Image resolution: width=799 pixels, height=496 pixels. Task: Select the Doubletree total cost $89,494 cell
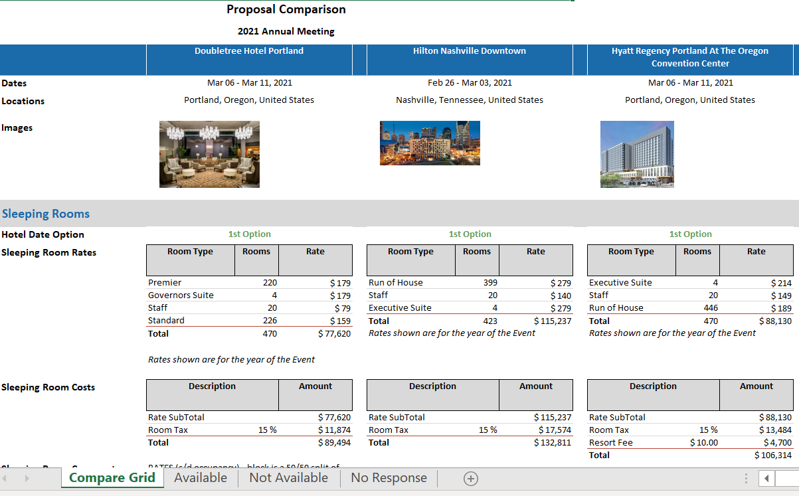[x=334, y=442]
